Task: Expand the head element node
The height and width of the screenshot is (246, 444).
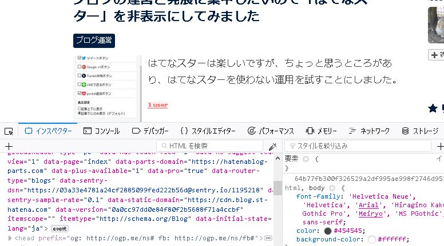Action: coord(10,238)
